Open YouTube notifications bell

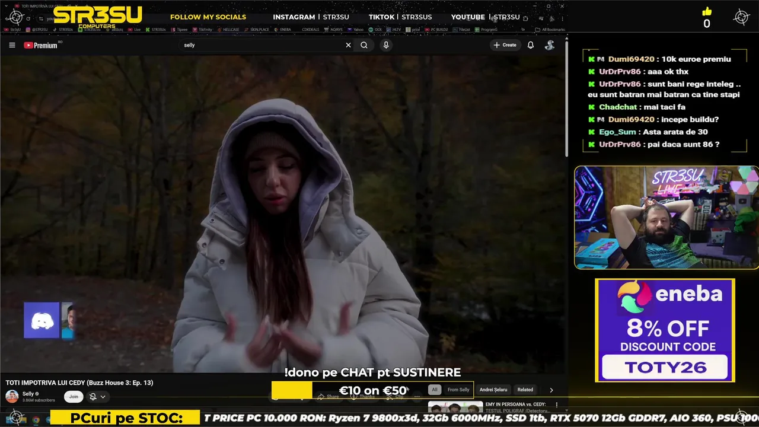[531, 45]
